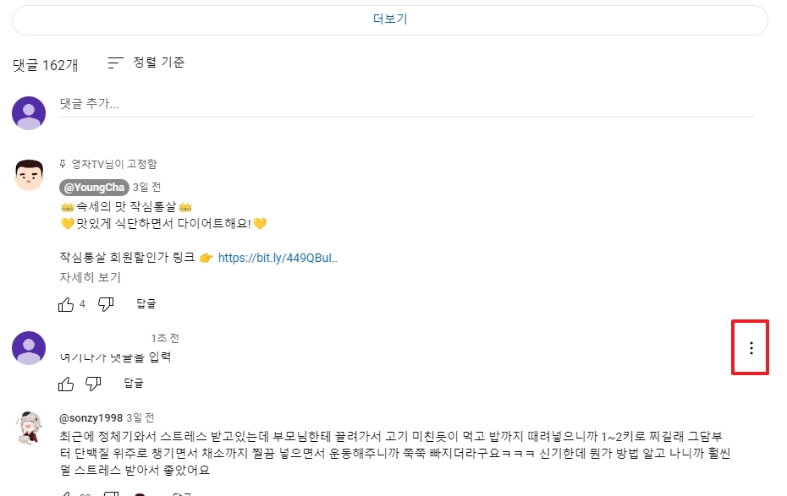
Task: Like the pinned YoungCha comment with thumbs up
Action: (x=66, y=303)
